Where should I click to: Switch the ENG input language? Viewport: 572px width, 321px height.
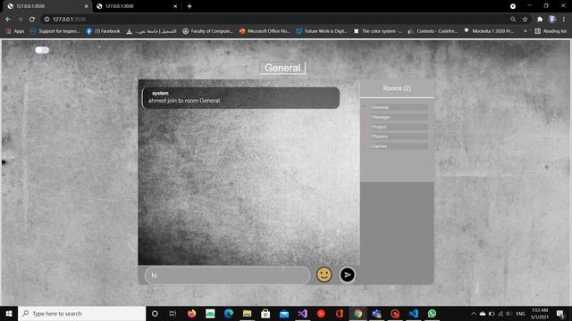click(520, 314)
